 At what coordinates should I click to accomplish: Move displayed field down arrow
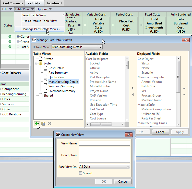coord(184,95)
